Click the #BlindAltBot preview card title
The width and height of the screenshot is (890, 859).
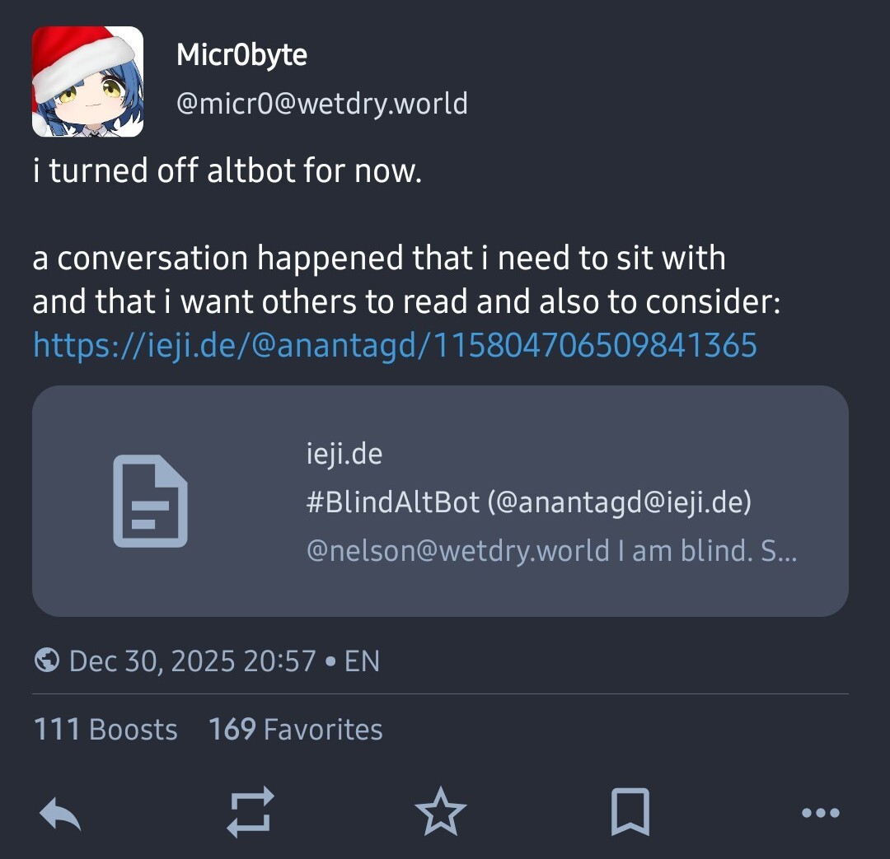click(x=528, y=502)
